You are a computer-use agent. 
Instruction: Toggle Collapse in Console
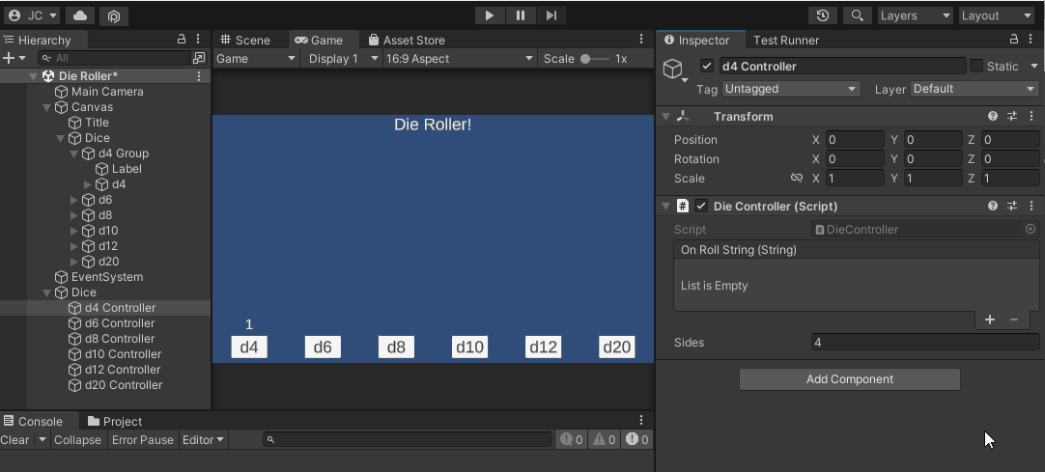coord(77,439)
